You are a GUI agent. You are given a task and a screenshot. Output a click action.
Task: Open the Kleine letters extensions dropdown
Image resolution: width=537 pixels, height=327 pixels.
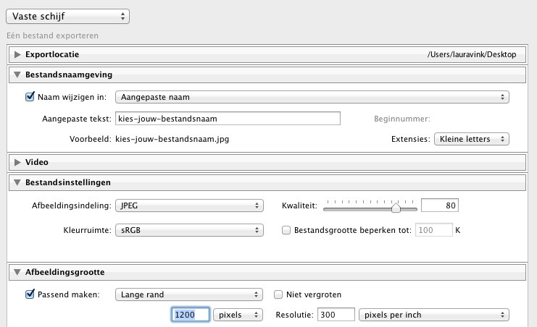(x=471, y=138)
